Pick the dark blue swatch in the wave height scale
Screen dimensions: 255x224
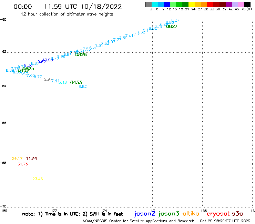(x=167, y=4)
